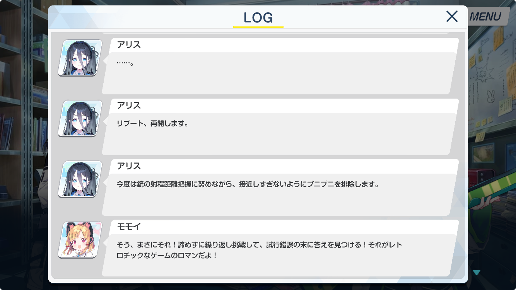Click the yellow underline beneath LOG
The height and width of the screenshot is (290, 516).
pyautogui.click(x=258, y=27)
